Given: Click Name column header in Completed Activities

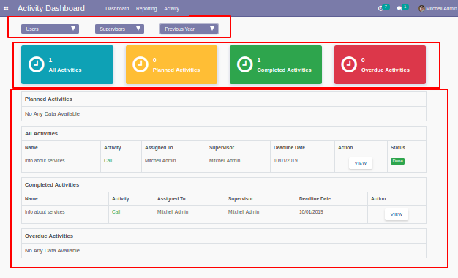Looking at the screenshot, I should pyautogui.click(x=31, y=198).
